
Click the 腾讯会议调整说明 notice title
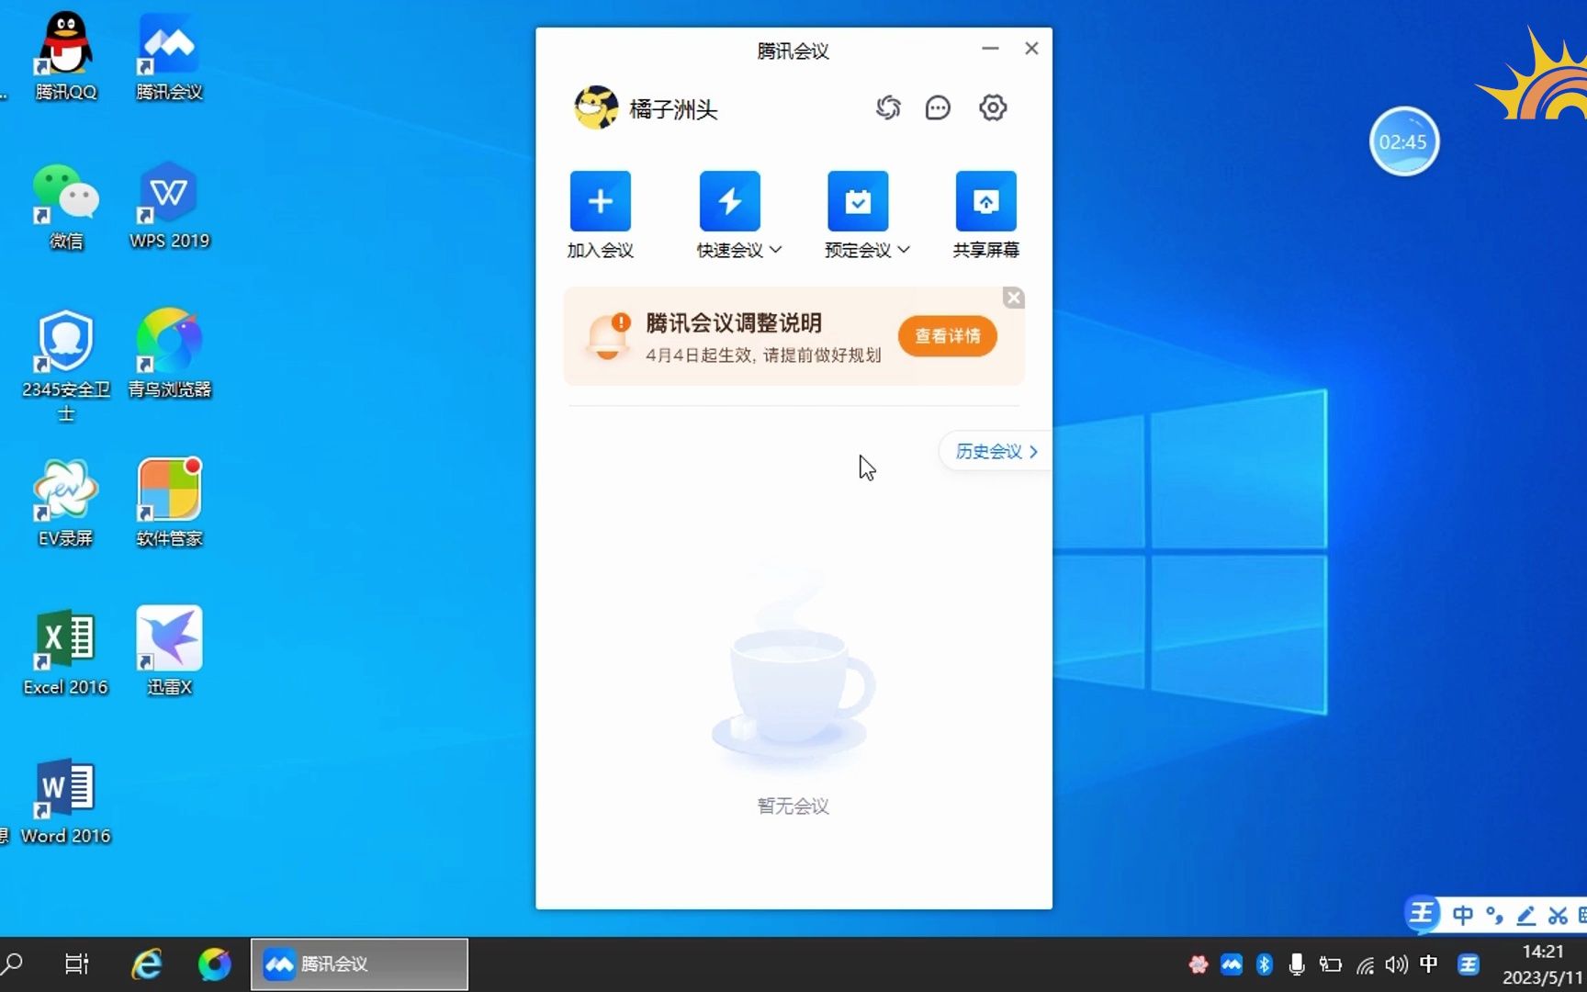pyautogui.click(x=734, y=323)
